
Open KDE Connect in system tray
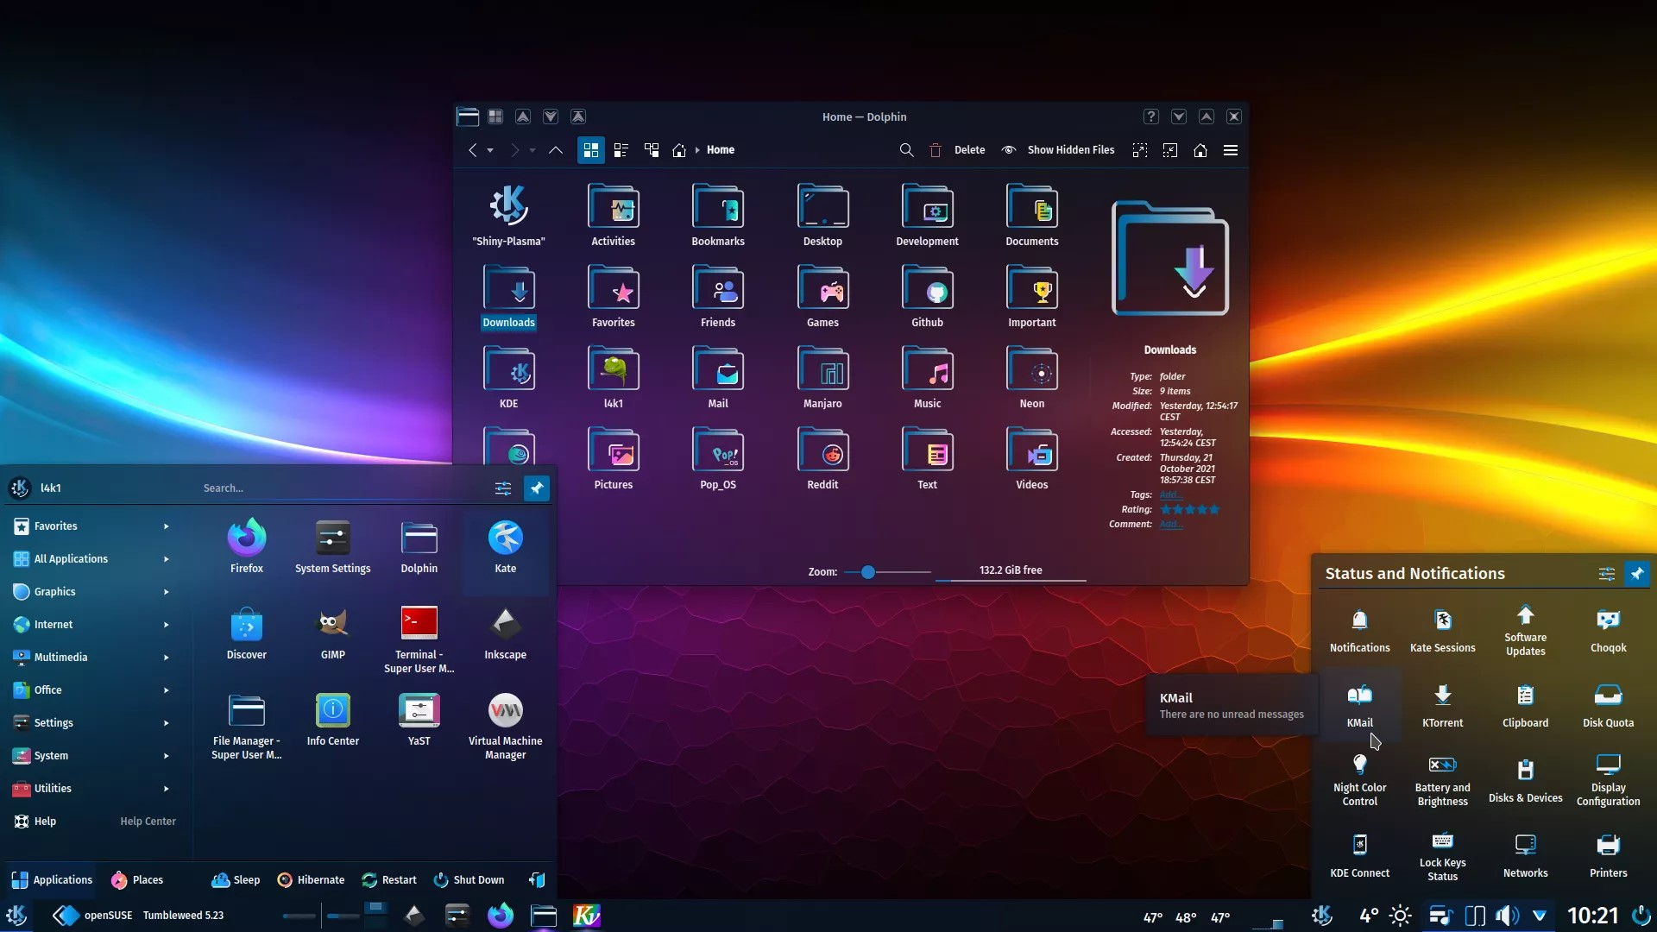pos(1359,854)
